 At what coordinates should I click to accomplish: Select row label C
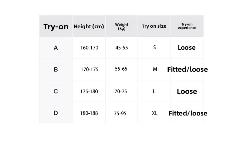56,91
